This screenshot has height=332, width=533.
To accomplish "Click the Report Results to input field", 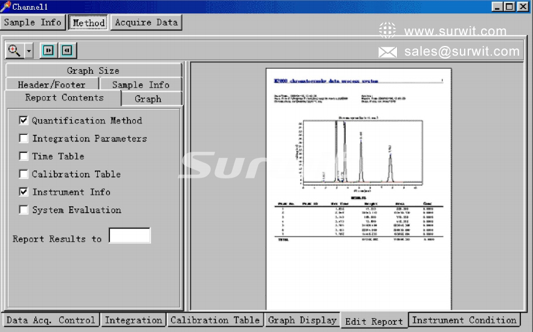I will click(129, 236).
